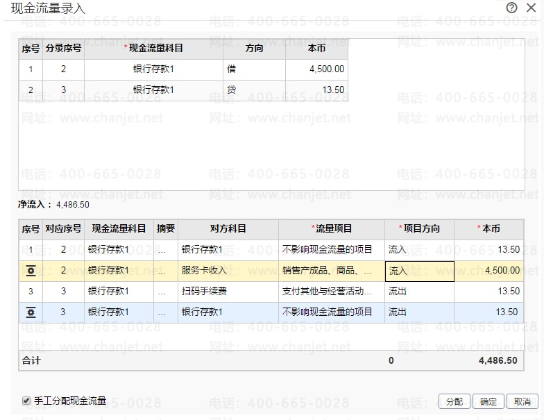Select the 支付其他与经营活动 流量项目 cell
The width and height of the screenshot is (544, 420).
[x=332, y=292]
